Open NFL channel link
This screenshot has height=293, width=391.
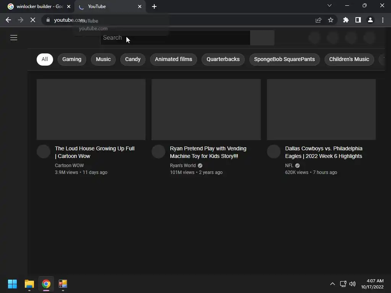289,166
